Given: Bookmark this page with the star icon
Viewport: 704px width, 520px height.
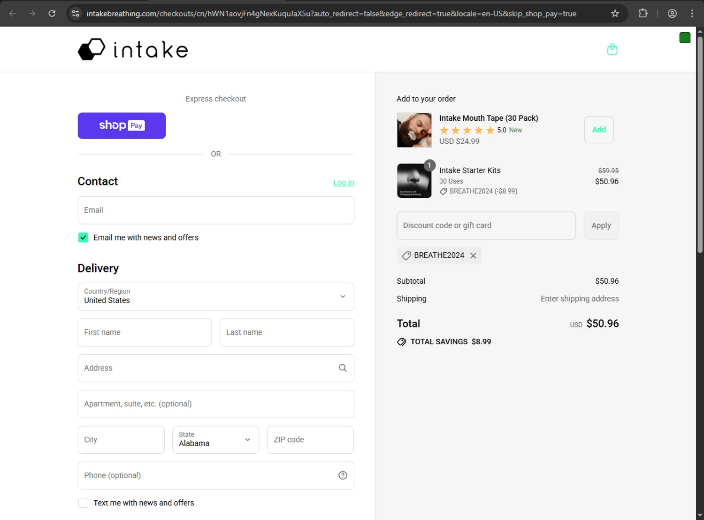Looking at the screenshot, I should tap(615, 14).
